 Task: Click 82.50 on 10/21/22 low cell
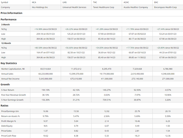76,52
